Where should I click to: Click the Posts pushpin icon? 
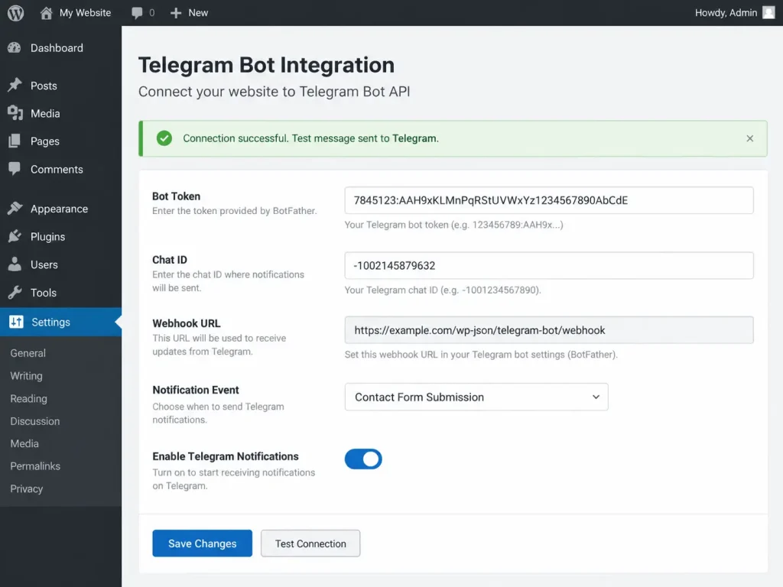pyautogui.click(x=15, y=86)
